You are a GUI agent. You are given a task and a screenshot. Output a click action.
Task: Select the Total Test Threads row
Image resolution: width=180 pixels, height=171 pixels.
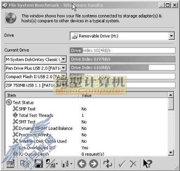coord(87,116)
